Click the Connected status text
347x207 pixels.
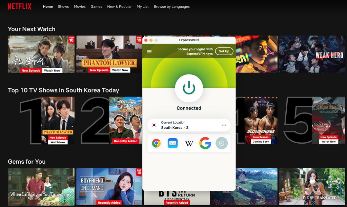pyautogui.click(x=189, y=108)
